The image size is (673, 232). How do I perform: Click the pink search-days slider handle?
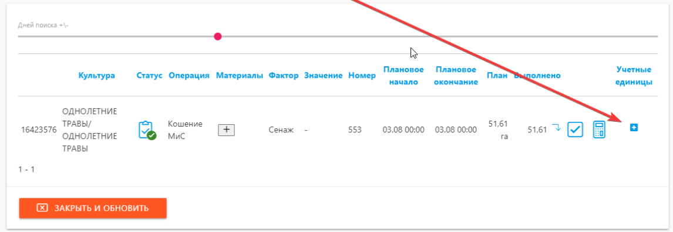[218, 36]
